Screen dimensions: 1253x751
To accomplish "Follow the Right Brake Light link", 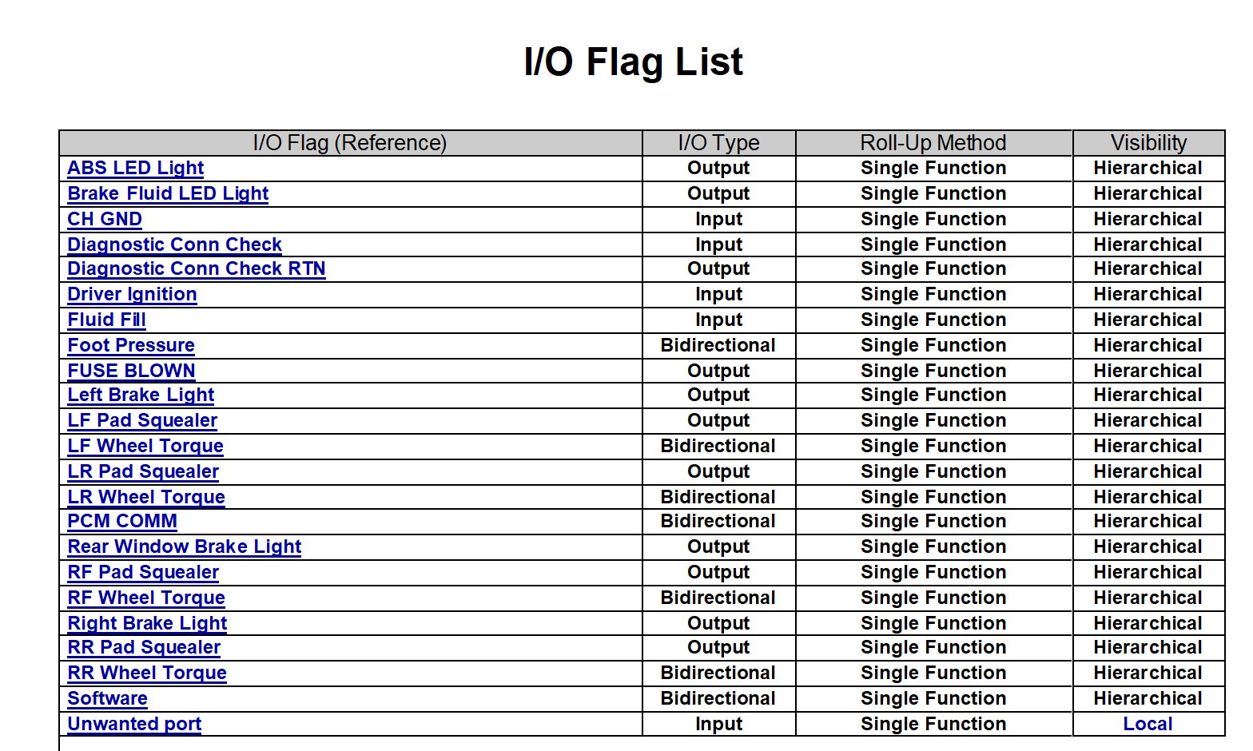I will click(x=147, y=623).
